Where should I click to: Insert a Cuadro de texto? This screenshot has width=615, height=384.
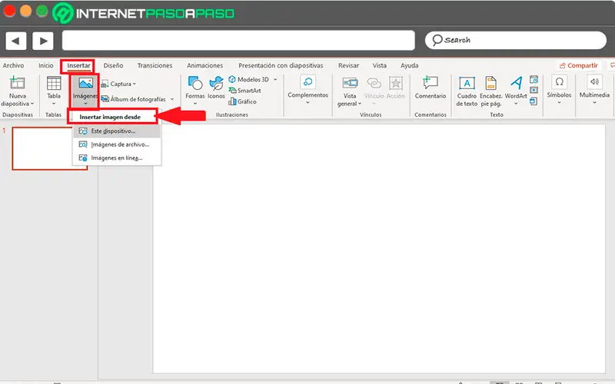467,91
